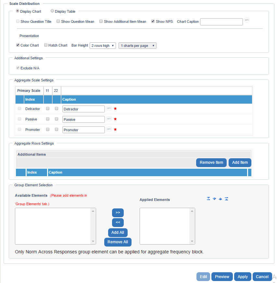
Task: Click the 'en' language icon in Promoter row
Action: (x=109, y=129)
